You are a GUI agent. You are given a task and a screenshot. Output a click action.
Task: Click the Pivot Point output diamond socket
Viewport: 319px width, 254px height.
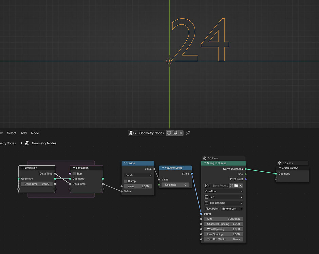(x=246, y=179)
